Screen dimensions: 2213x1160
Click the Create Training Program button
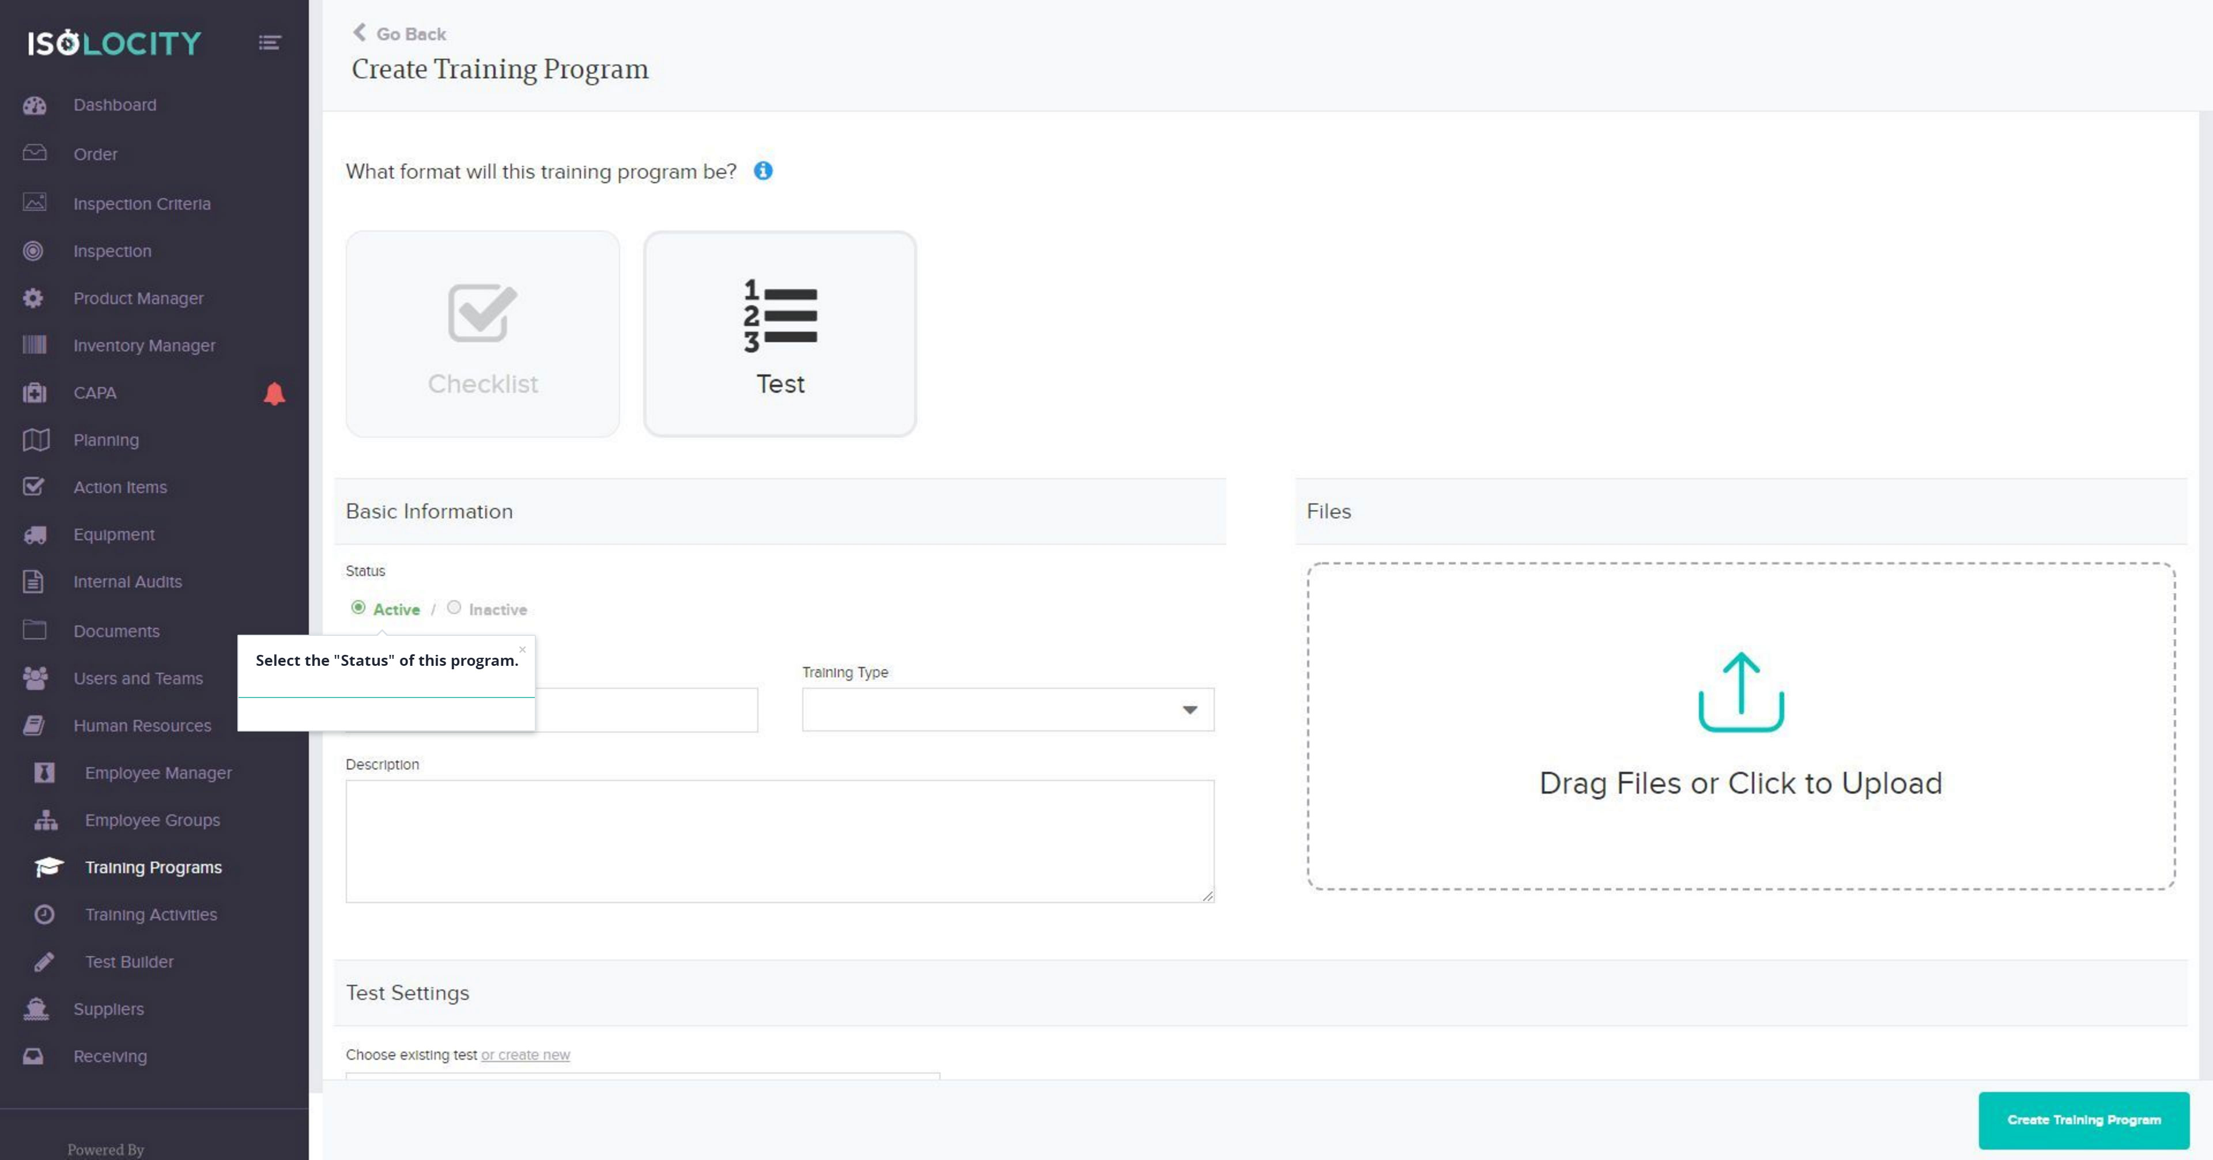point(2083,1120)
